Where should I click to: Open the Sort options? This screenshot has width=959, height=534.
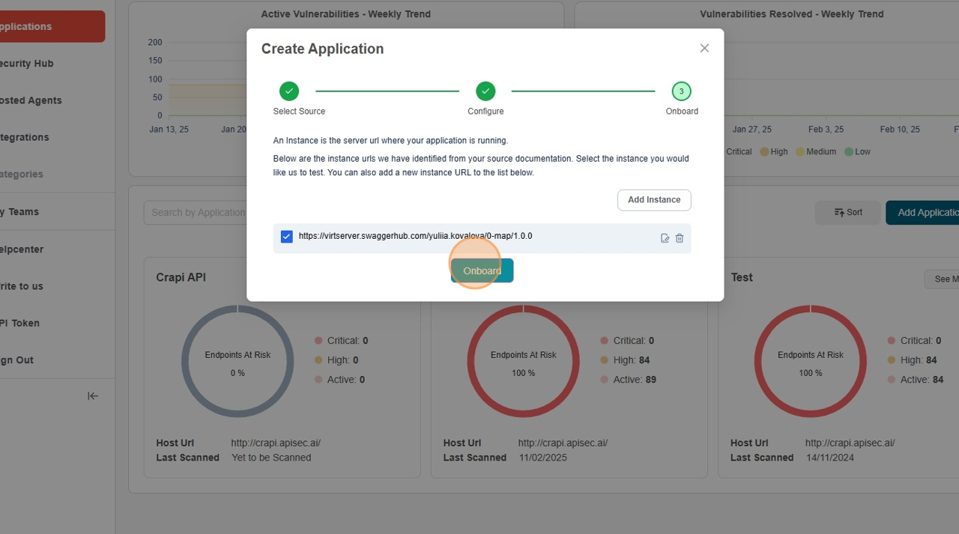pyautogui.click(x=847, y=213)
